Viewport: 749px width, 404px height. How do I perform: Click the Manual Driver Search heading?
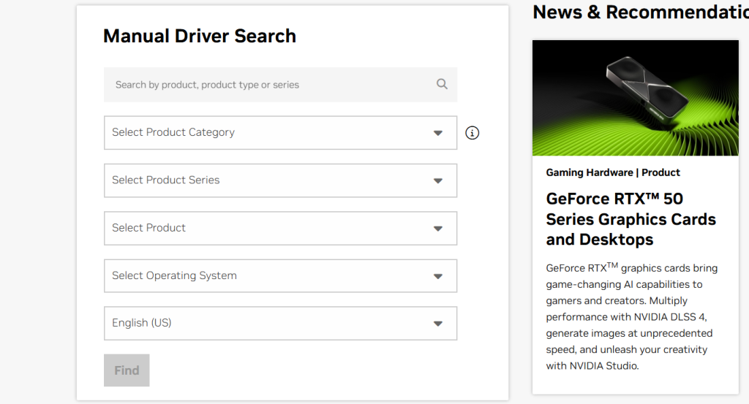pyautogui.click(x=200, y=36)
